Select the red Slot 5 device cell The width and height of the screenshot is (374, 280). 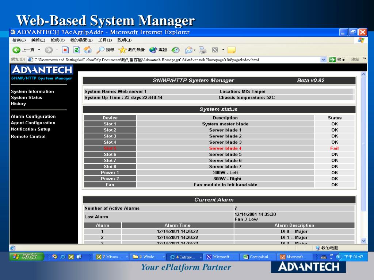coord(110,148)
